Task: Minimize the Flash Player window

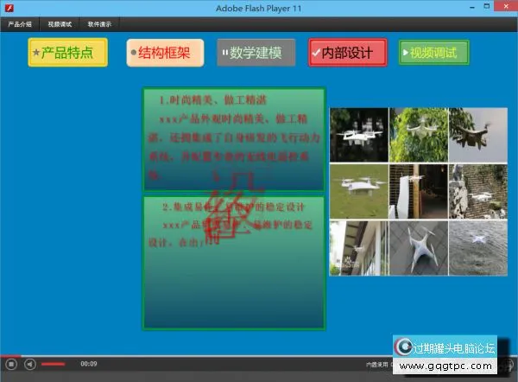Action: (x=472, y=7)
